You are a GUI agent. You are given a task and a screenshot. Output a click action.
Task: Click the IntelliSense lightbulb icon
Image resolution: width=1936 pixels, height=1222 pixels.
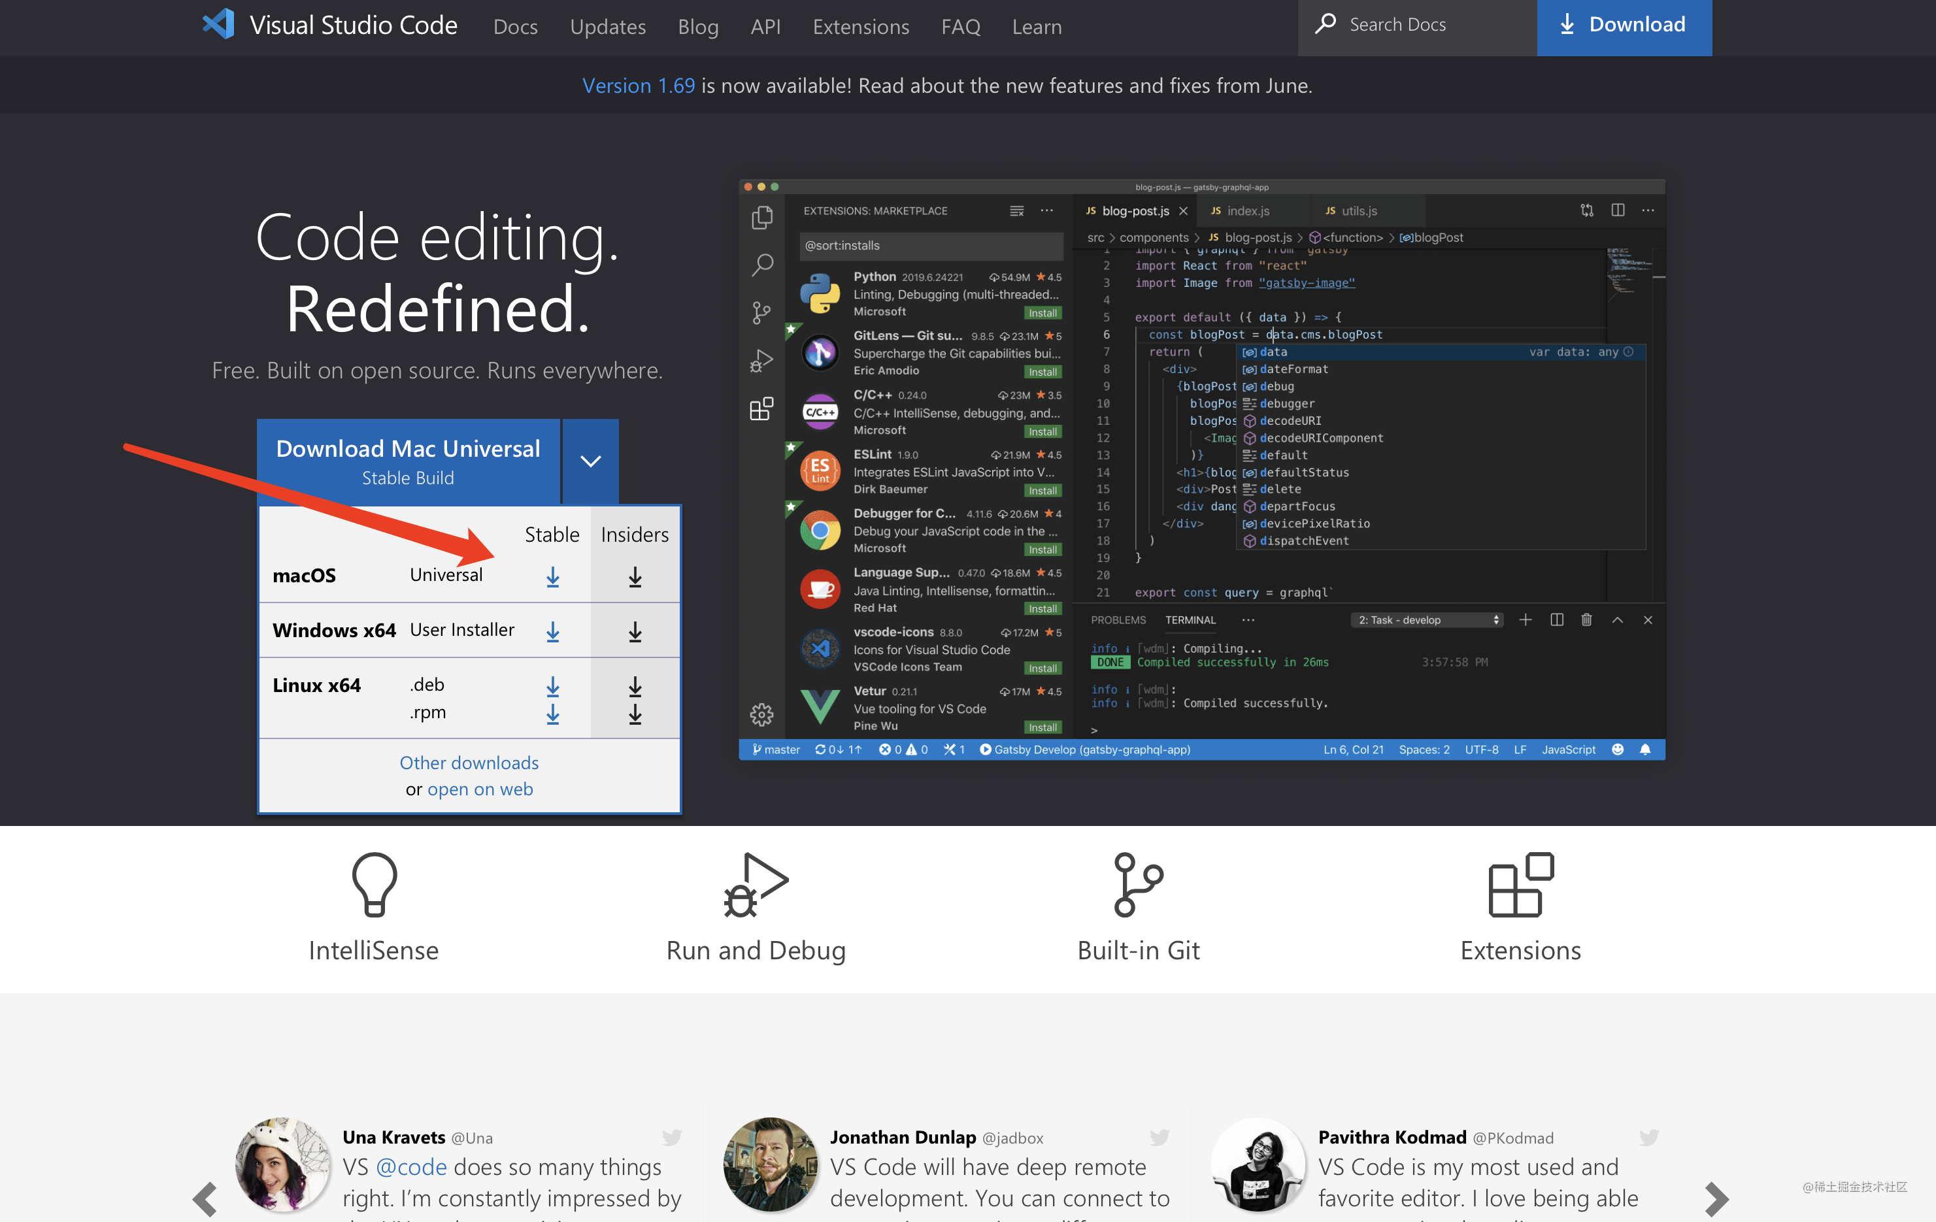click(374, 884)
